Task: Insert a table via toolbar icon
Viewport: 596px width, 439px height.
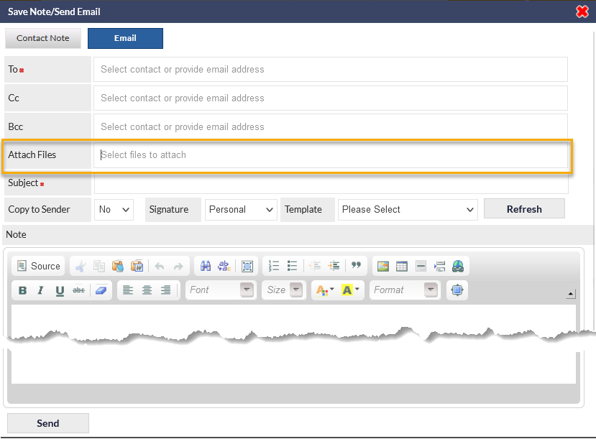Action: click(402, 267)
